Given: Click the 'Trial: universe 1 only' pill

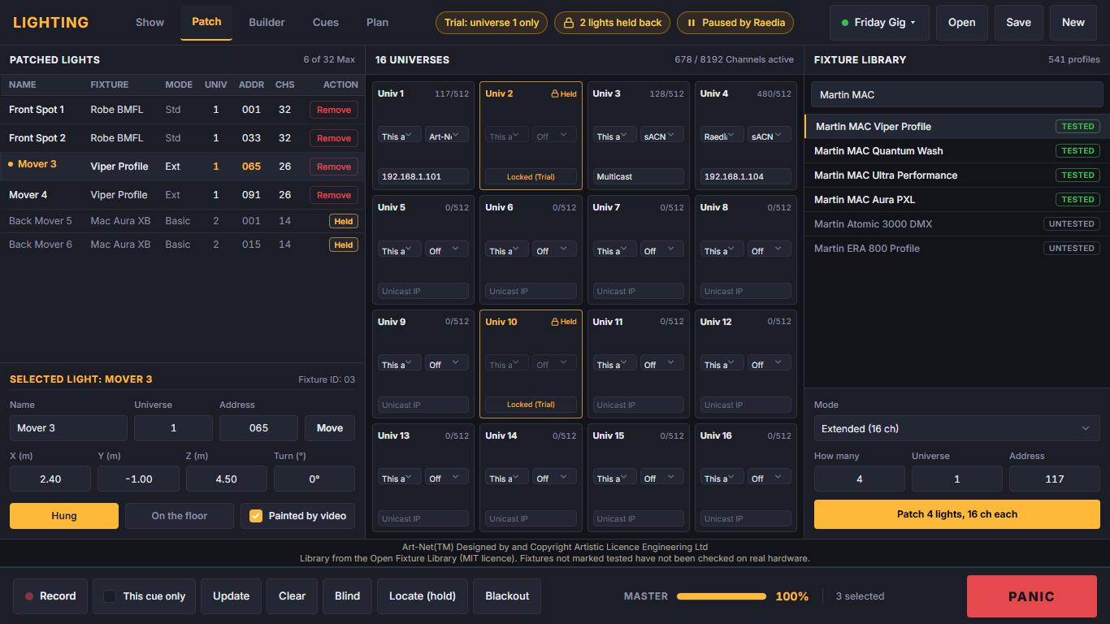Looking at the screenshot, I should click(x=492, y=23).
